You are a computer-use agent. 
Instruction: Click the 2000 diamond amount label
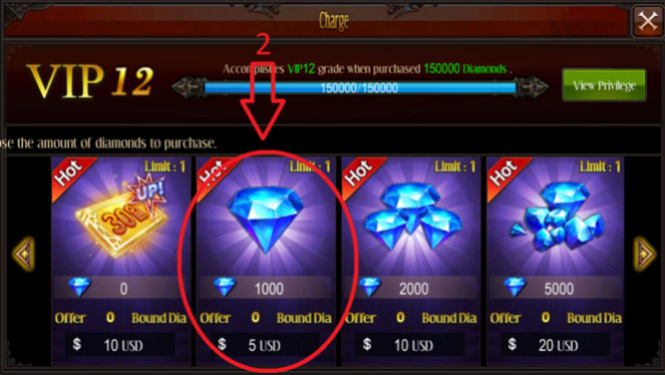pyautogui.click(x=413, y=289)
